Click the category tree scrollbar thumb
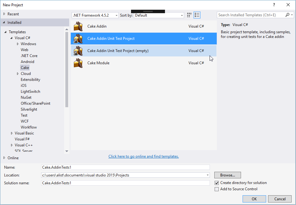 point(67,70)
